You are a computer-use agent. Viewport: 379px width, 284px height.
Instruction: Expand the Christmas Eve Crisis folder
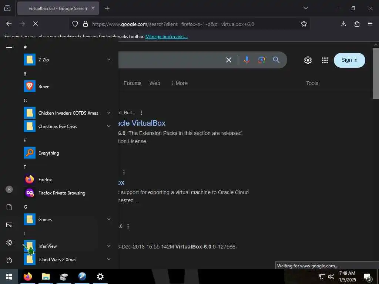(x=67, y=126)
